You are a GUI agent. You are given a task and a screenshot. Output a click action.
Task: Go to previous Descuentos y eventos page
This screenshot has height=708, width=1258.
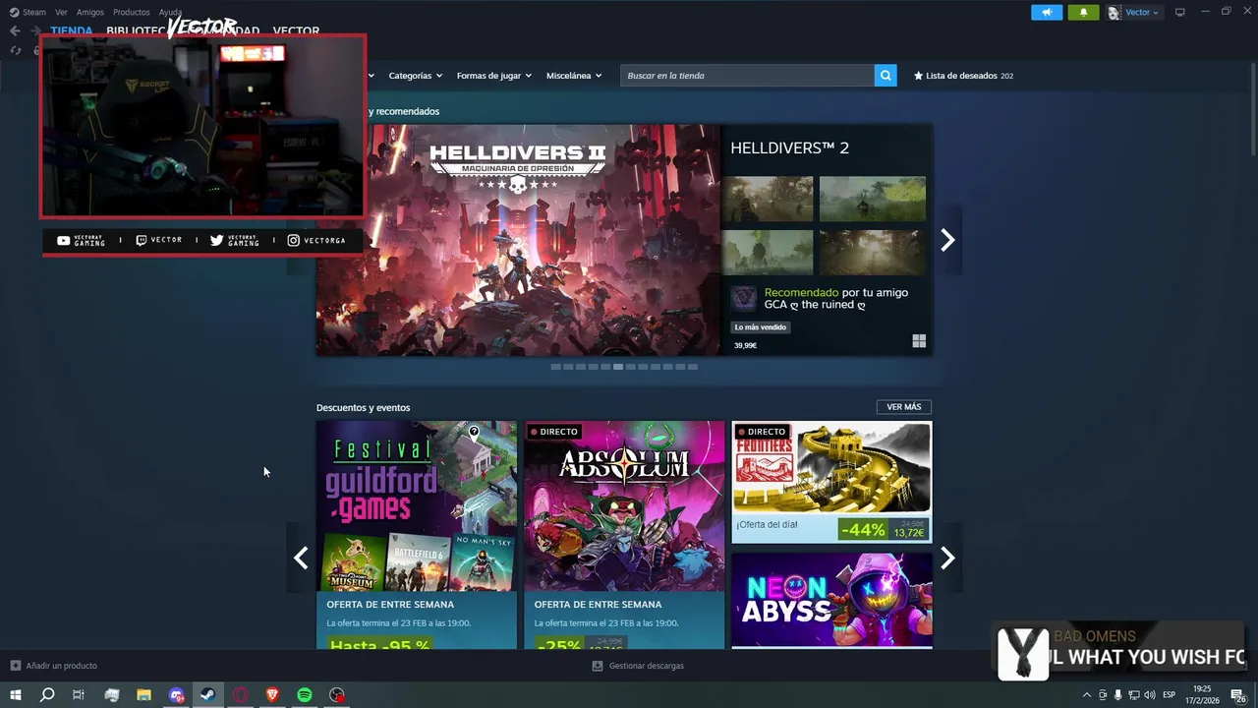[301, 559]
